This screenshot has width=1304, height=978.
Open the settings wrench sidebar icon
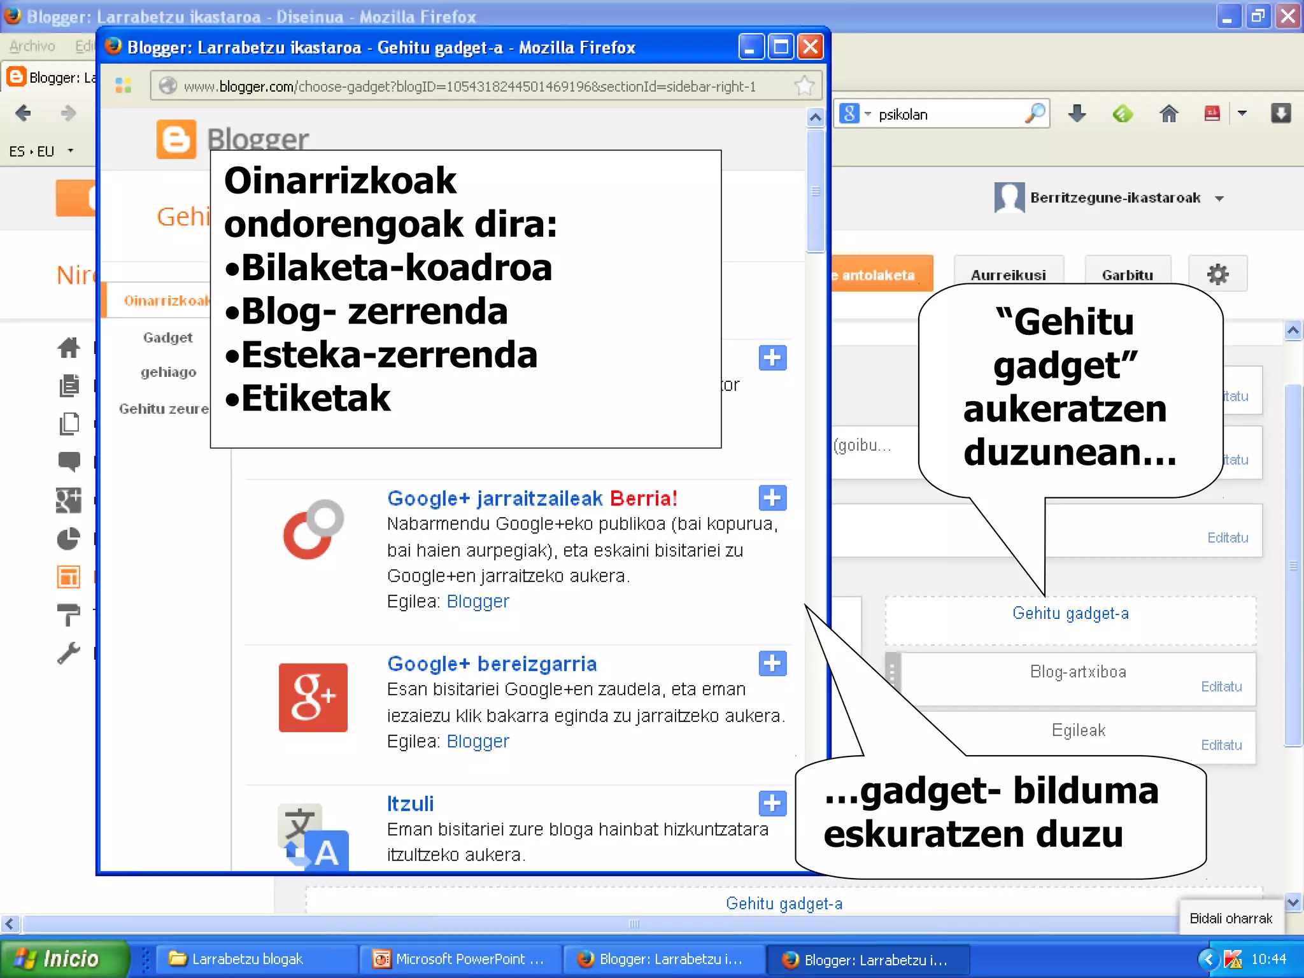pos(69,653)
